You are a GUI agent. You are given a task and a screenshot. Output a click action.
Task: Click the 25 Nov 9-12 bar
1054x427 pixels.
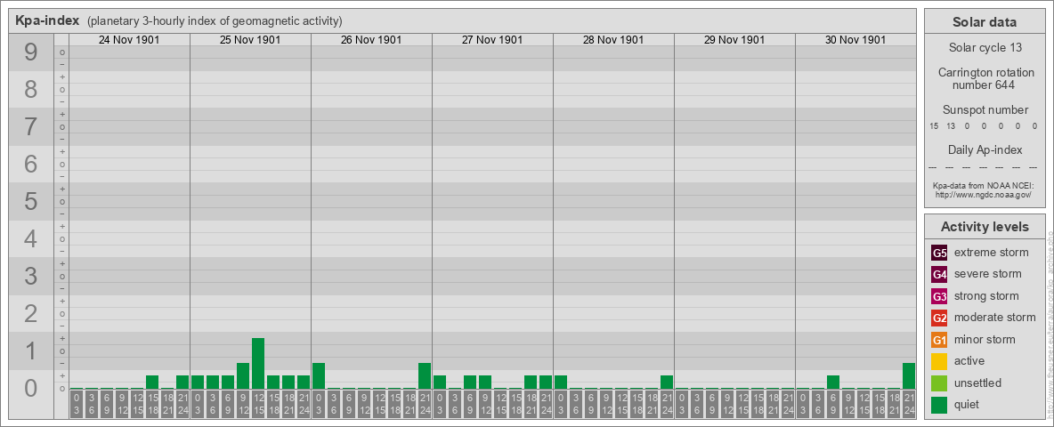click(x=243, y=376)
